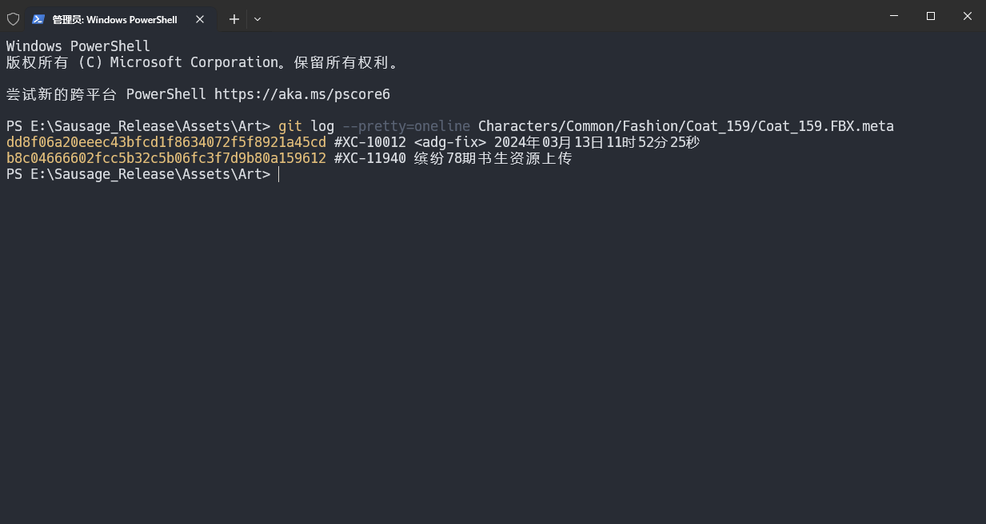Screen dimensions: 986x524
Task: Open the new-tab dropdown chevron menu
Action: click(257, 19)
